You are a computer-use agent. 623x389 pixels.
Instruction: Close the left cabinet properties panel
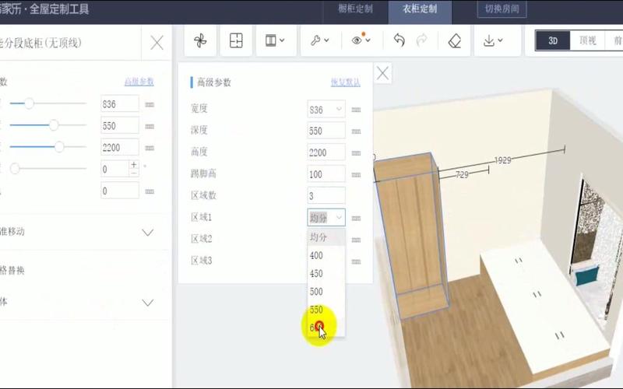tap(157, 43)
